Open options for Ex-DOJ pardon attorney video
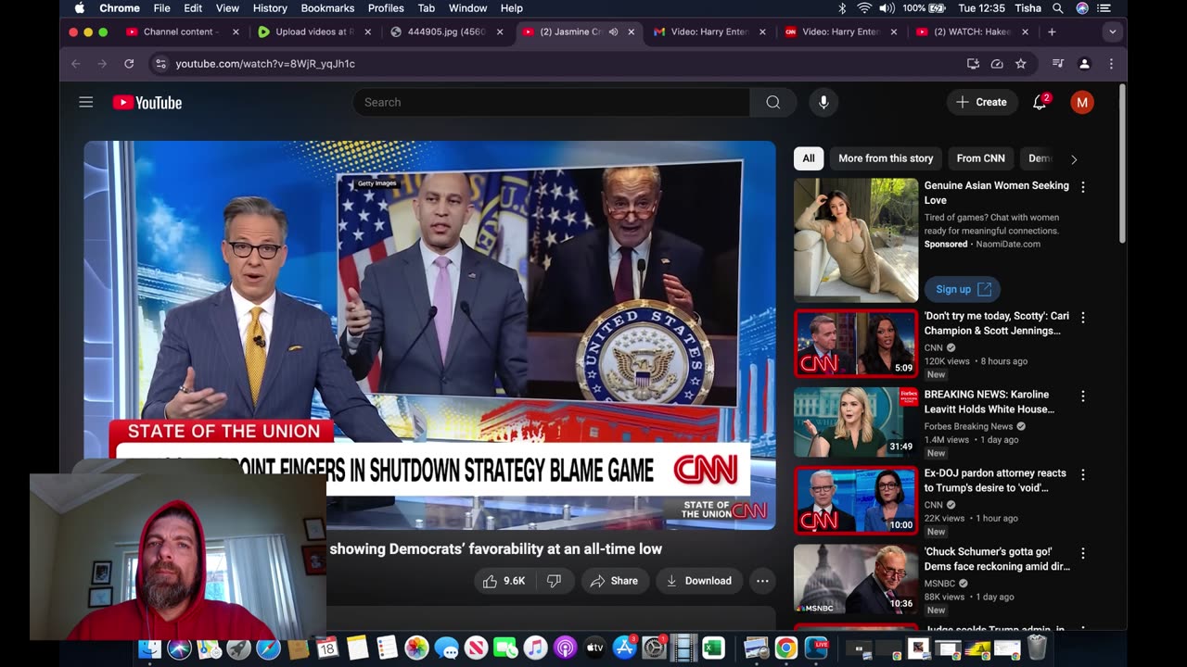1187x667 pixels. point(1082,474)
